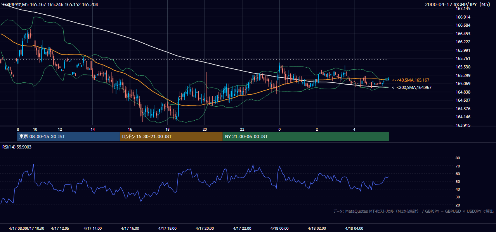Viewport: 496px width, 232px height.
Task: Click the hour label 18 below the price chart
Action: (x=167, y=129)
